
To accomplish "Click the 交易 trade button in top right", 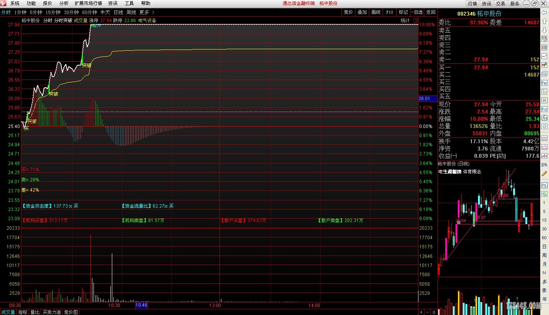I will coord(501,3).
